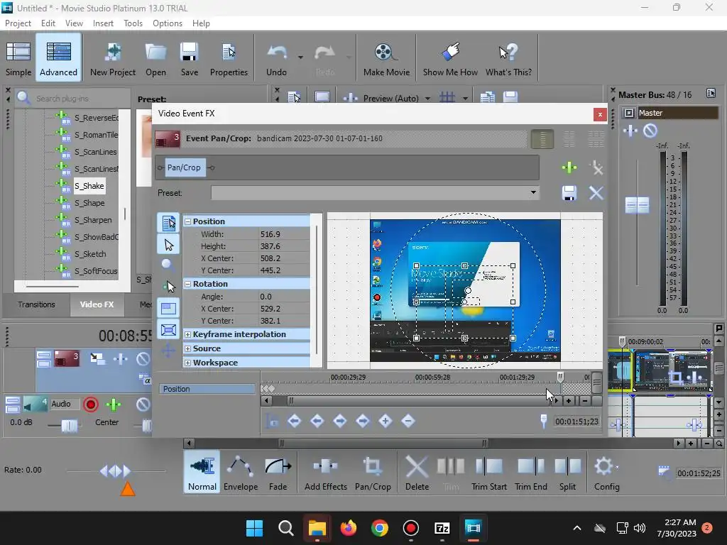Image resolution: width=727 pixels, height=545 pixels.
Task: Select the S_Shake plug-in
Action: [x=89, y=186]
